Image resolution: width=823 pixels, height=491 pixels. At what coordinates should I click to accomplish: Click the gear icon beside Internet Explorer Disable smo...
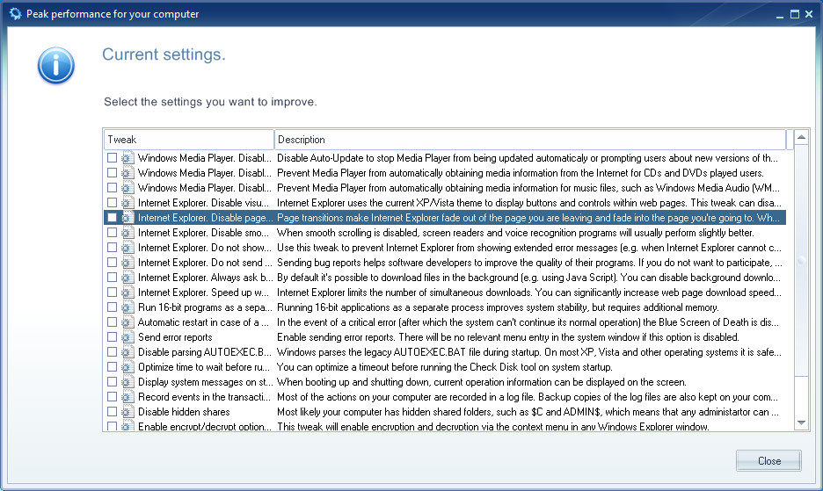(x=127, y=233)
